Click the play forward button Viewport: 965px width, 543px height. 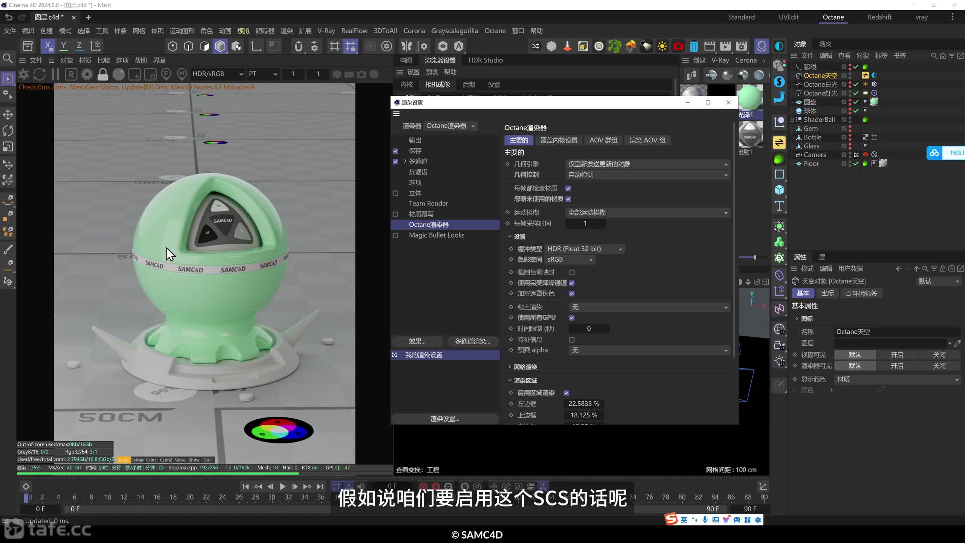[282, 486]
